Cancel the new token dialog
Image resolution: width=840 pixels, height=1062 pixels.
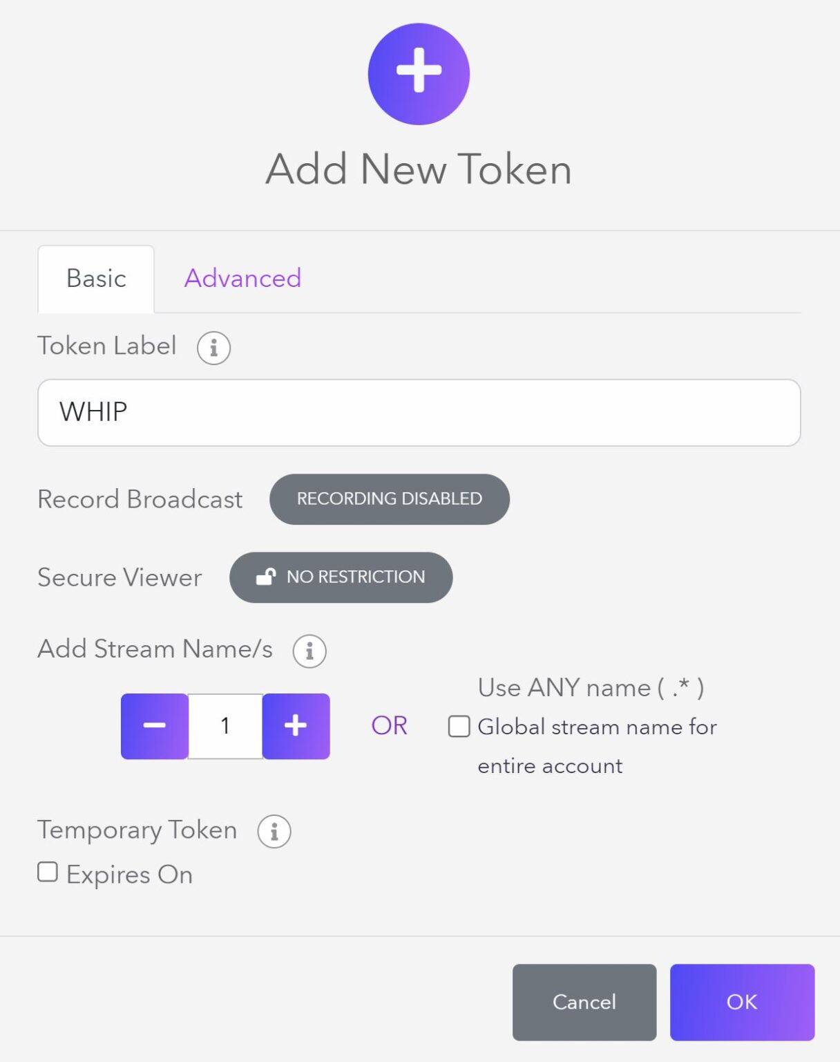point(584,1002)
